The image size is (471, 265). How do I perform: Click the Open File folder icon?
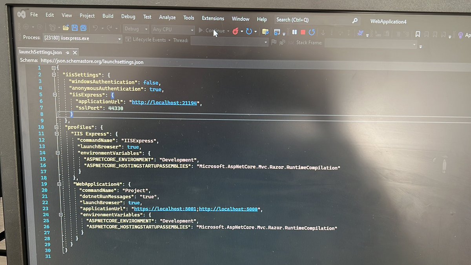coord(66,27)
